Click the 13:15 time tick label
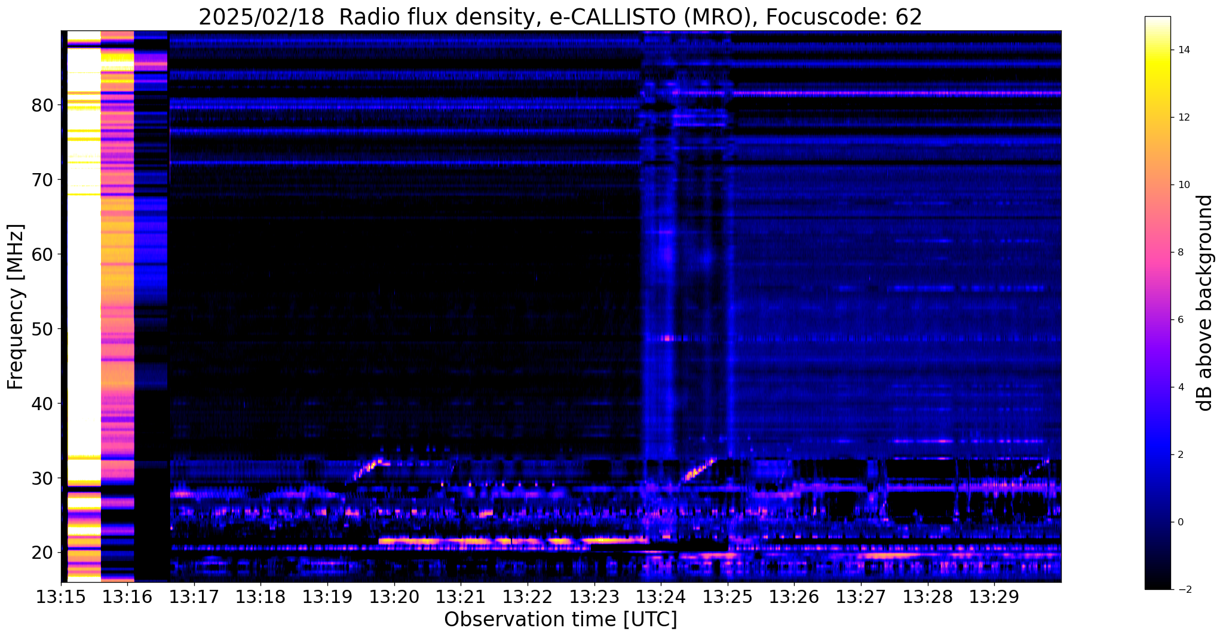This screenshot has width=1223, height=637. pyautogui.click(x=61, y=597)
